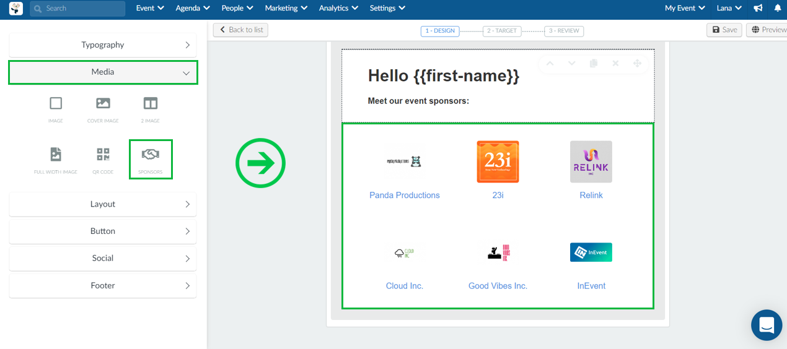The height and width of the screenshot is (349, 787).
Task: Select the Sponsors handshake block icon
Action: point(151,154)
